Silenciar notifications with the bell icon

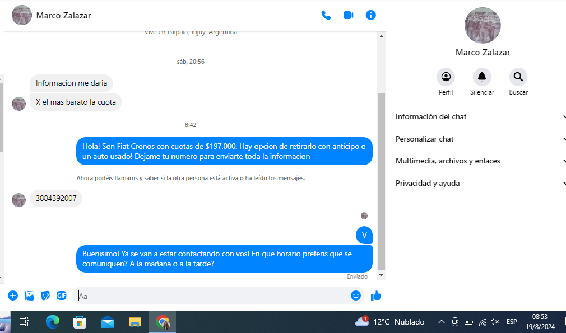(x=482, y=77)
